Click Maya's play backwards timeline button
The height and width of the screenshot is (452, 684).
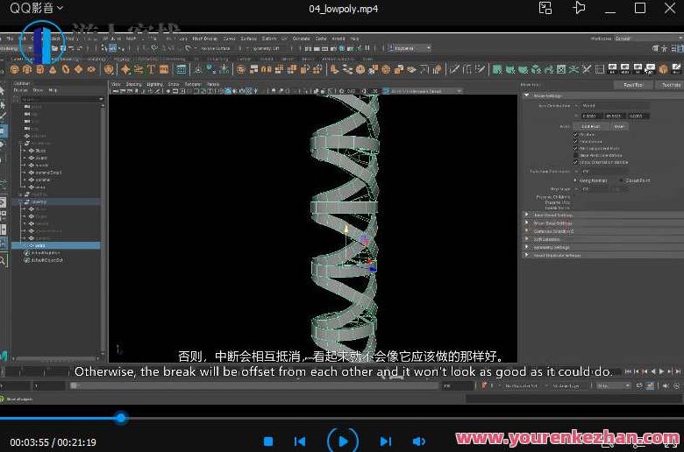(x=653, y=371)
